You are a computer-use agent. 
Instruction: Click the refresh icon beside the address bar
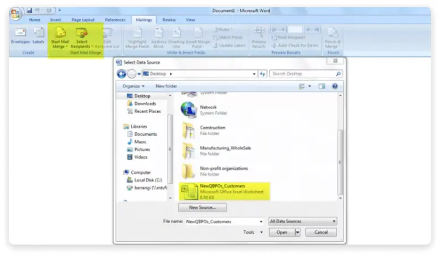pyautogui.click(x=262, y=74)
